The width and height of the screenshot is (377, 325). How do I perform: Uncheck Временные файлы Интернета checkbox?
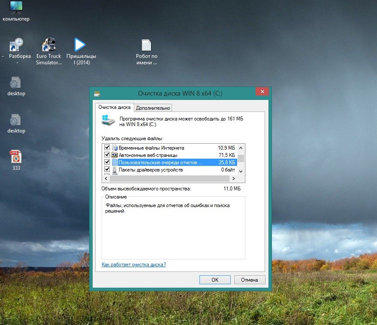107,147
